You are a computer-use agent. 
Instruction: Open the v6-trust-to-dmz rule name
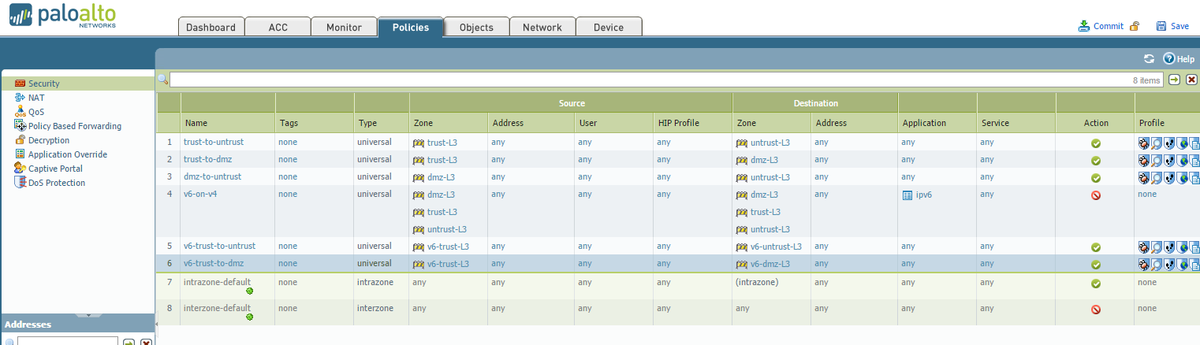coord(214,263)
